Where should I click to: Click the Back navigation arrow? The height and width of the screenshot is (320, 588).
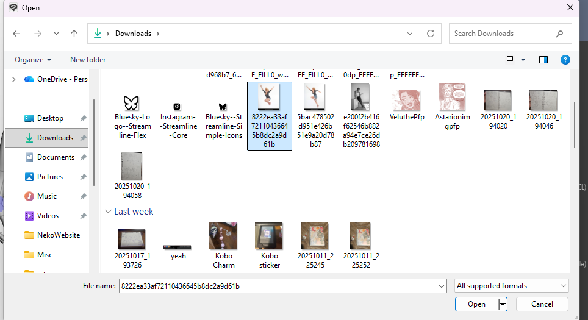click(16, 34)
